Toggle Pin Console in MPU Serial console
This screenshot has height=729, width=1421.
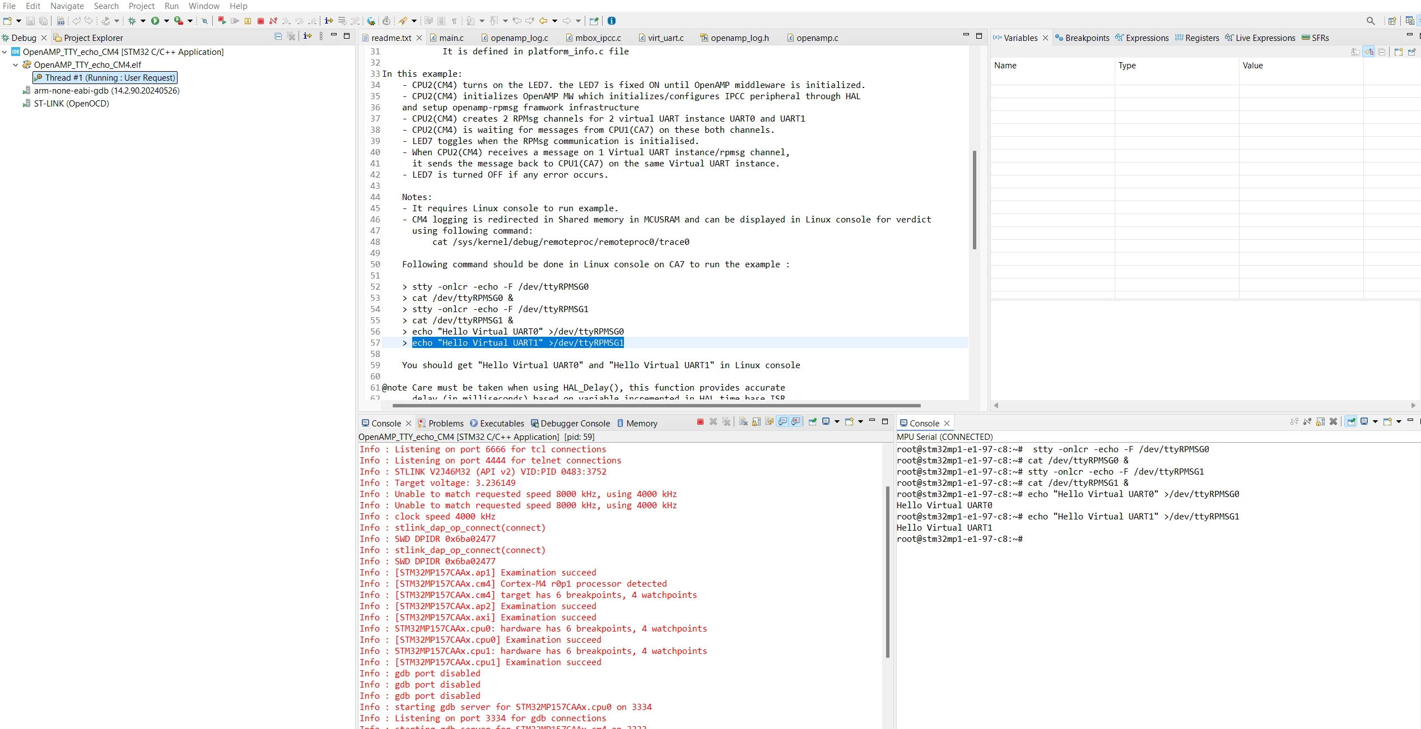coord(1351,422)
